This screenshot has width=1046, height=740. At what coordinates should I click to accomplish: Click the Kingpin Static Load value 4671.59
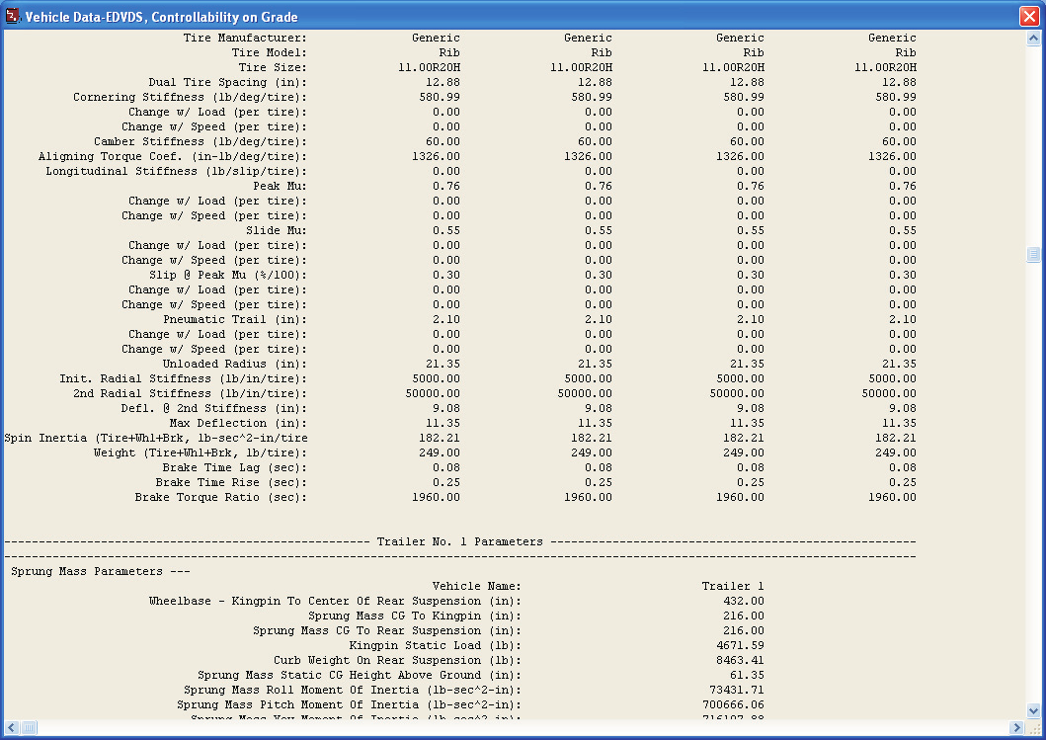pos(740,645)
